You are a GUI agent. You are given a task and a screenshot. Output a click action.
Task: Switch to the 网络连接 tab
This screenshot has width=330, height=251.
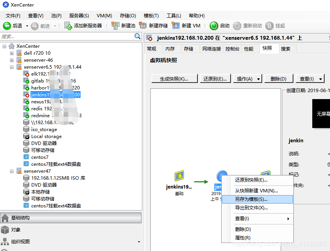[x=212, y=49]
